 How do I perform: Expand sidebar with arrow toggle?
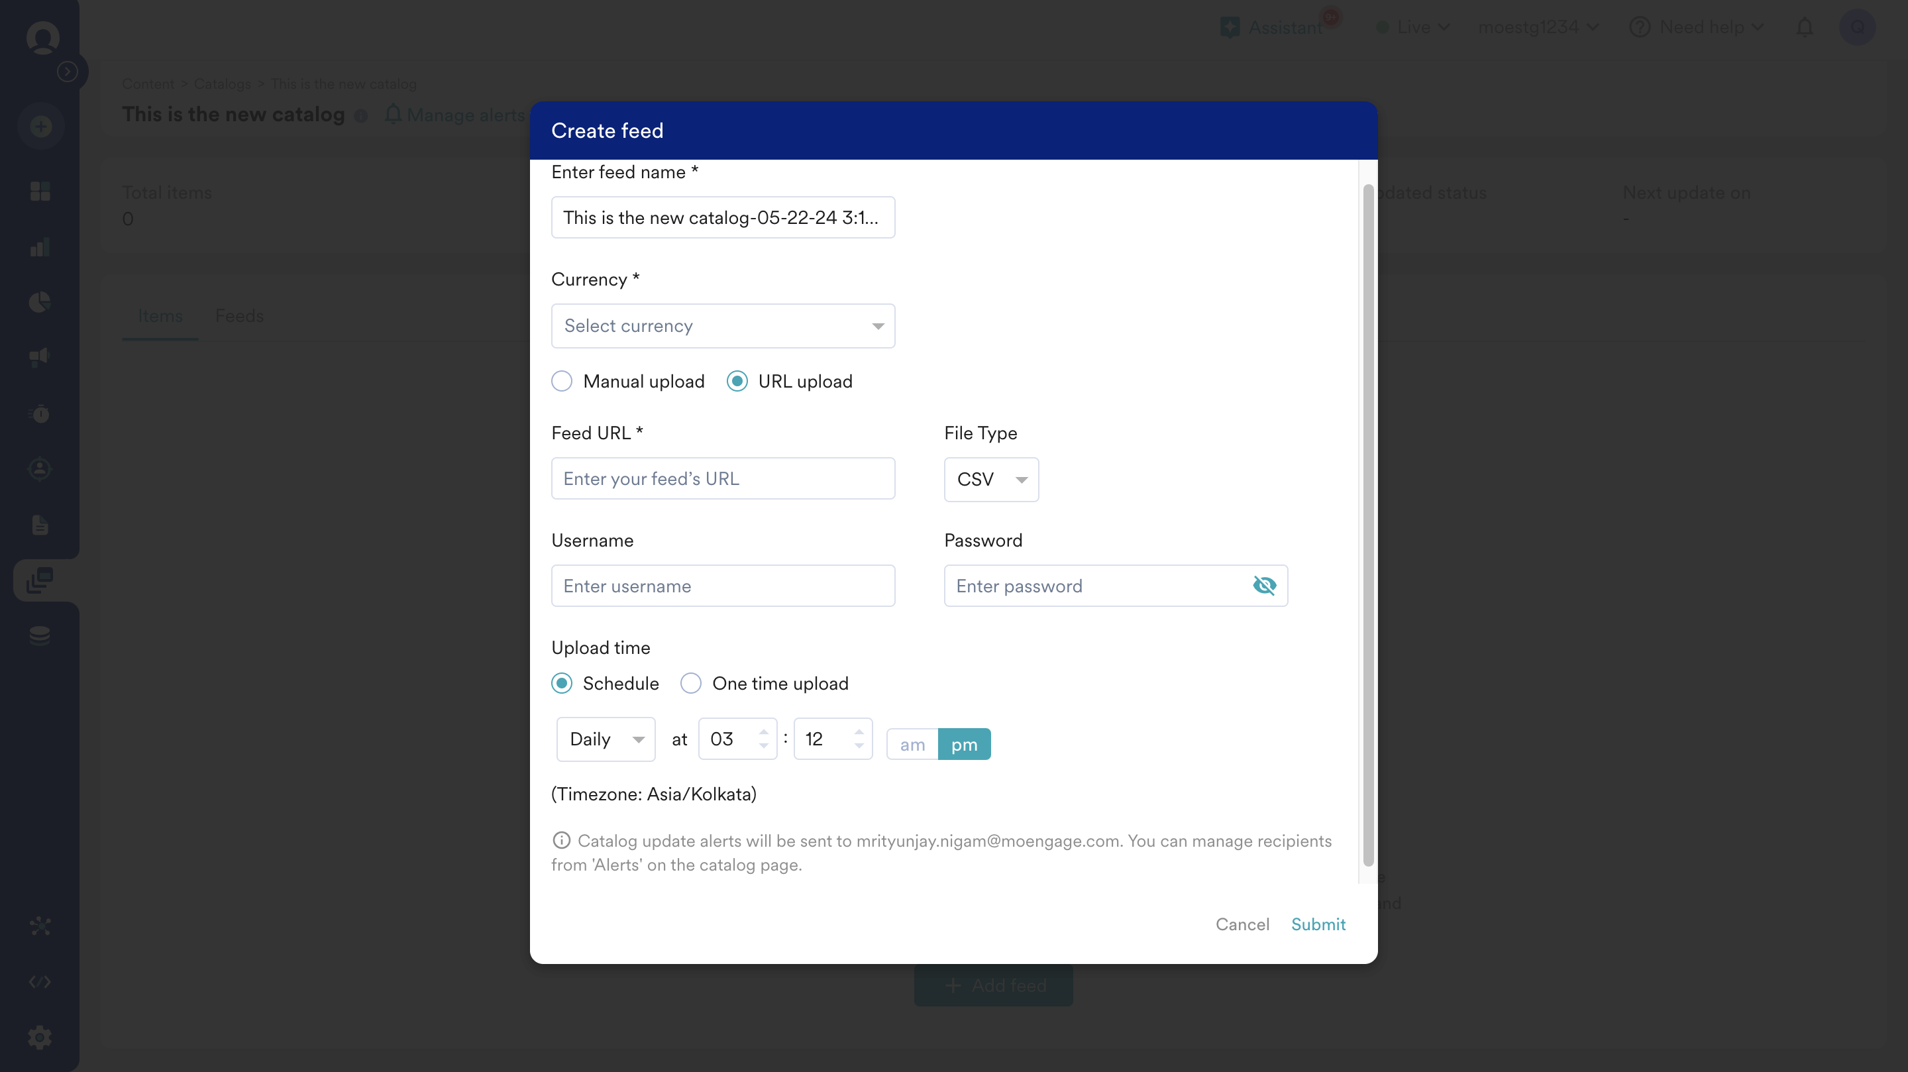coord(68,71)
